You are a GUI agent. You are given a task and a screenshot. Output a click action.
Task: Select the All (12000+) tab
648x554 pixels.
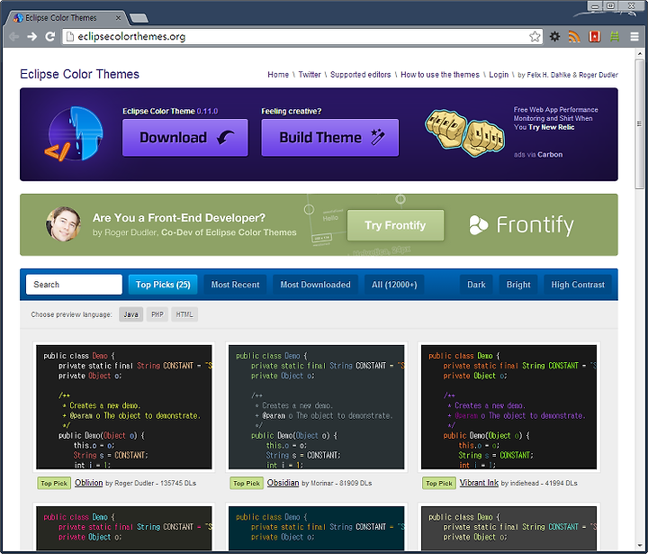point(394,285)
